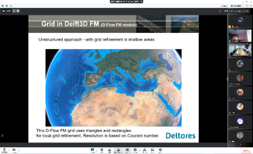Show more participants with the down chevron
This screenshot has width=253, height=154.
pos(240,144)
